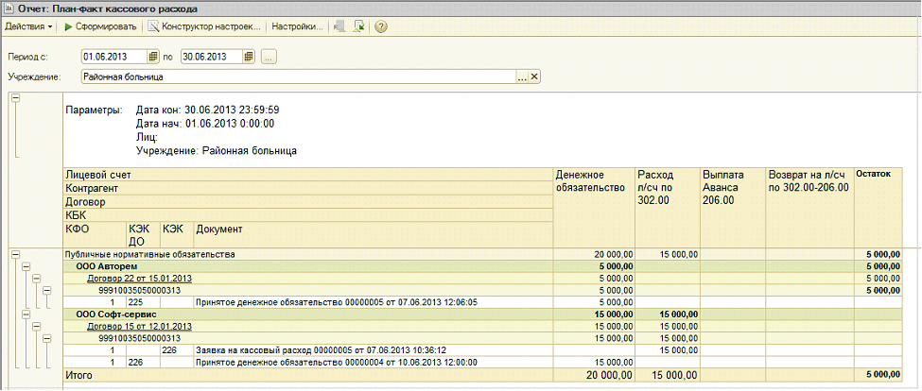Select Заявка на кассовый расход 00000005

[x=322, y=350]
